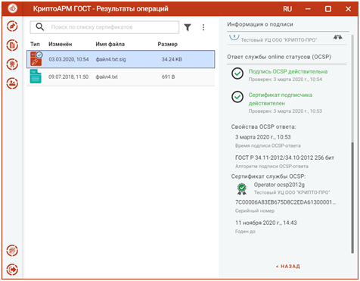
Task: Open the certificates sidebar section
Action: [12, 64]
